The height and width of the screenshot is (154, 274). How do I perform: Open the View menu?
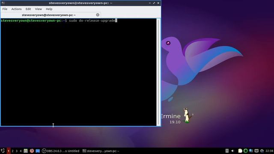38,9
